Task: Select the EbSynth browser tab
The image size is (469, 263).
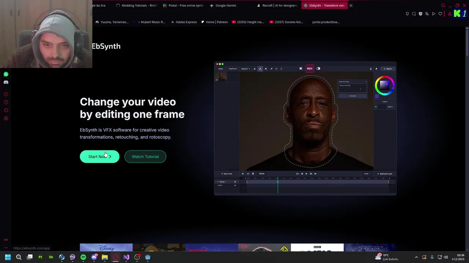Action: (x=324, y=5)
